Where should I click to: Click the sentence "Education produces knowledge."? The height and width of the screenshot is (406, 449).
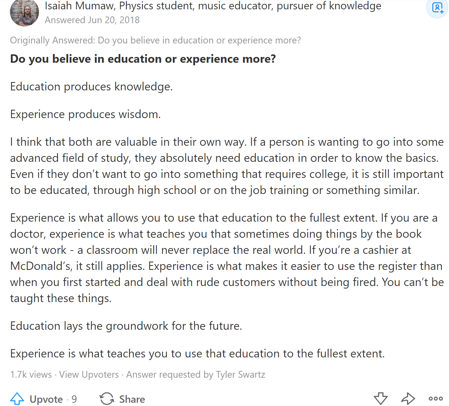[91, 87]
